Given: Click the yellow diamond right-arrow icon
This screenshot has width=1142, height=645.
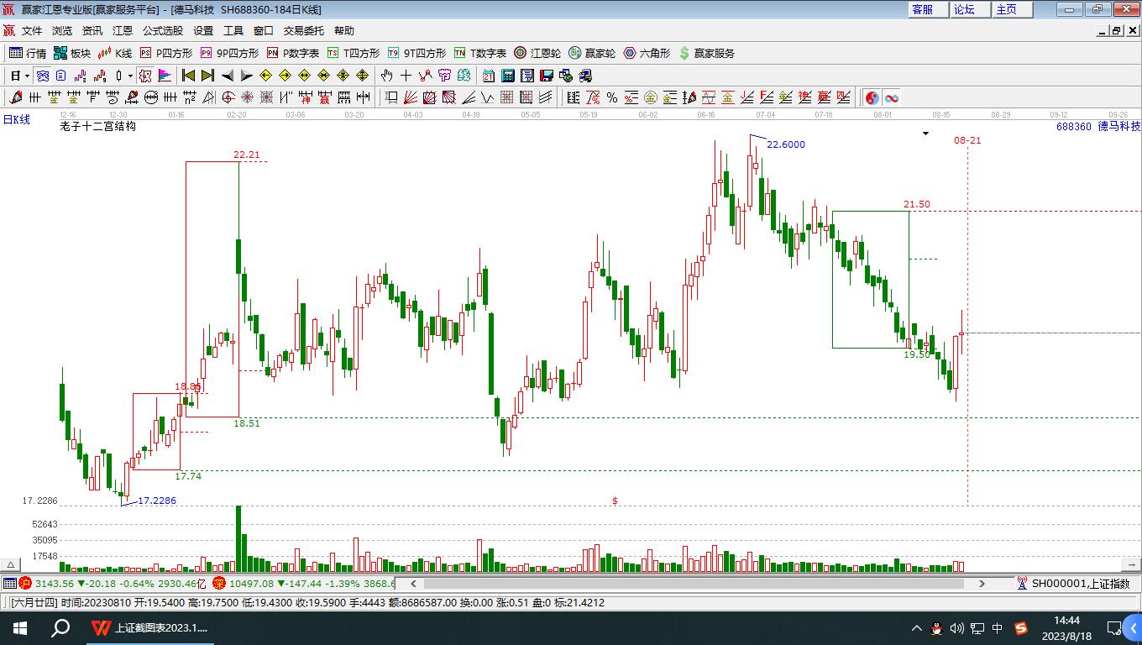Looking at the screenshot, I should click(285, 76).
